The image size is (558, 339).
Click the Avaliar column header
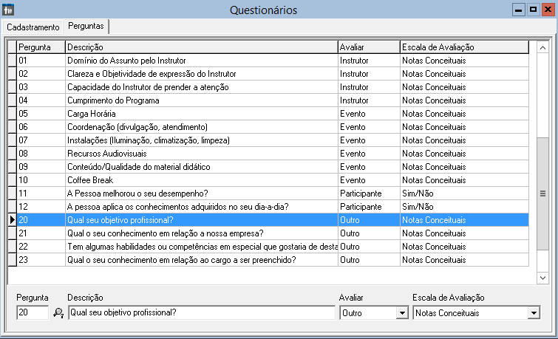(367, 47)
